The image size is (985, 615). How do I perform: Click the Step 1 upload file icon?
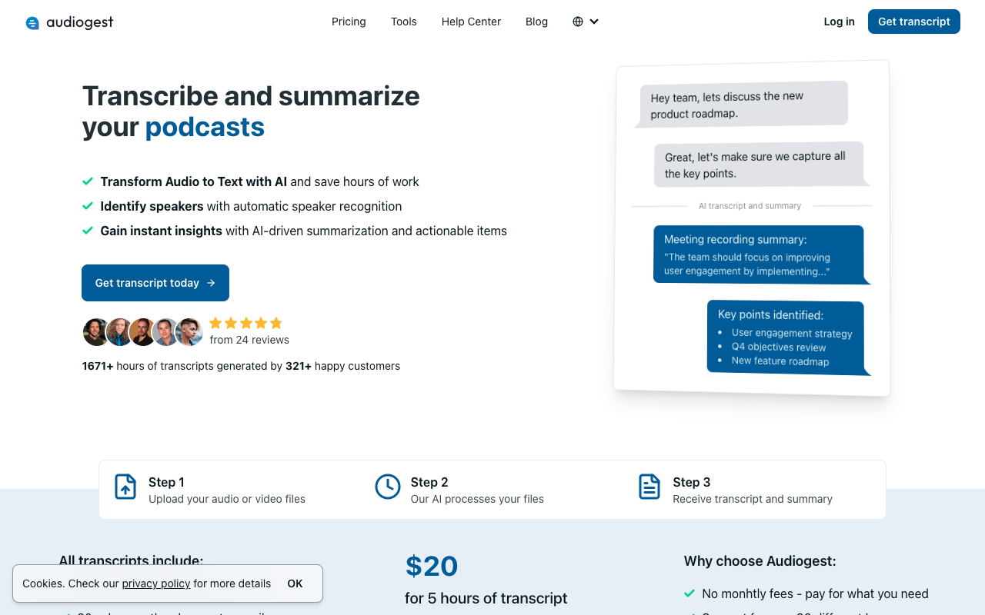pyautogui.click(x=125, y=487)
